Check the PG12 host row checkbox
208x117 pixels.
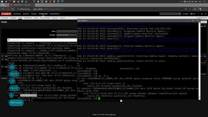(3, 59)
